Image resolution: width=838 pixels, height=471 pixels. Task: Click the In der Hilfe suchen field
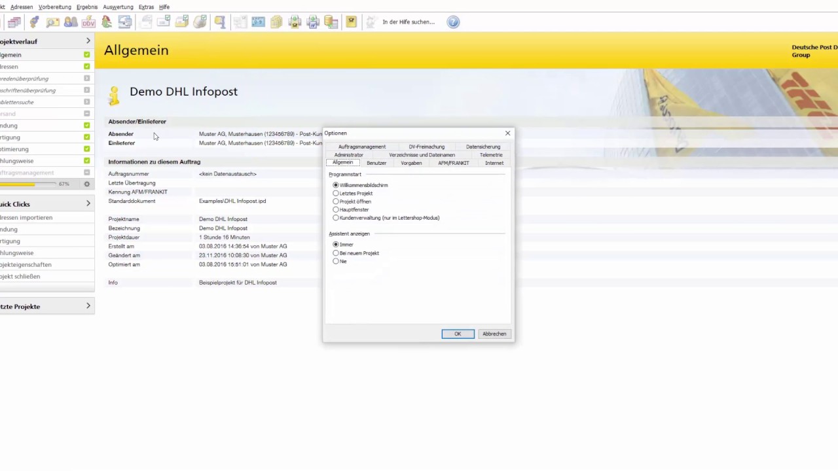(x=408, y=22)
